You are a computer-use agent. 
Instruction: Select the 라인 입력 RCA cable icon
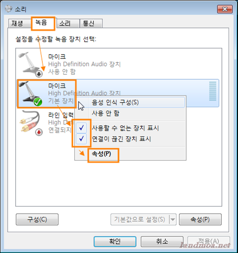31,123
